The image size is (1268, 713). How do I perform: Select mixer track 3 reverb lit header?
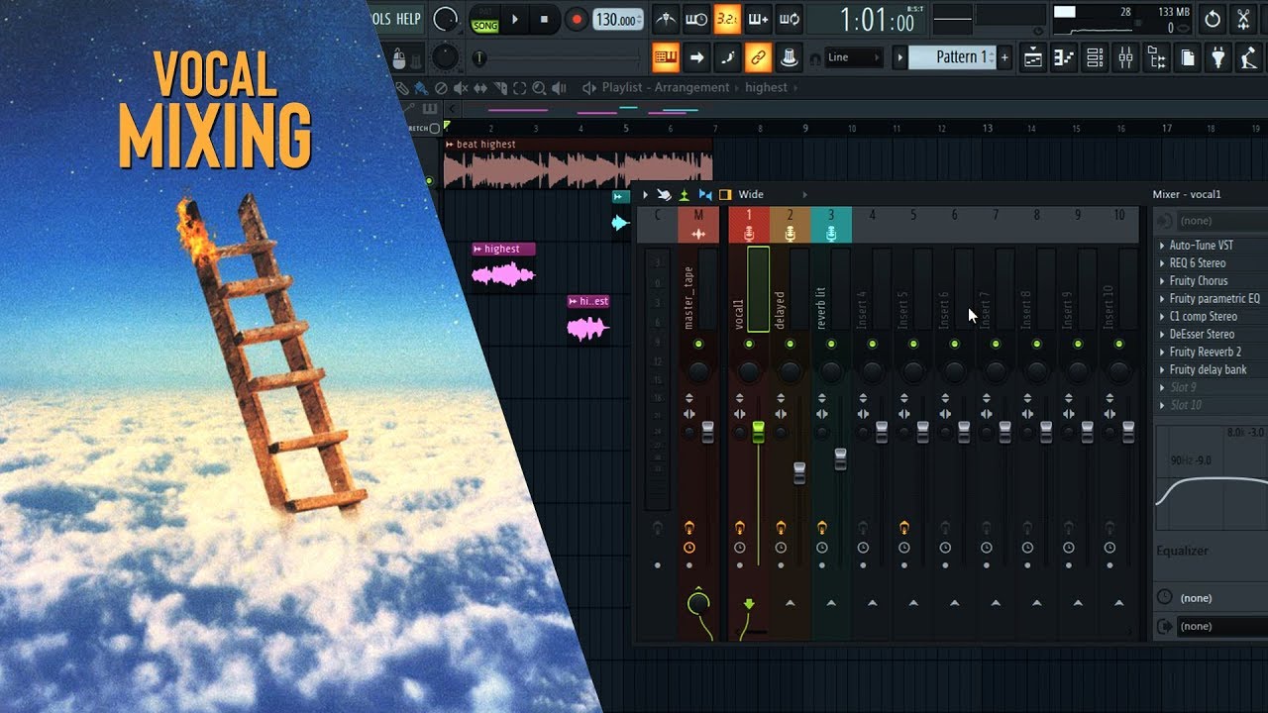coord(831,225)
